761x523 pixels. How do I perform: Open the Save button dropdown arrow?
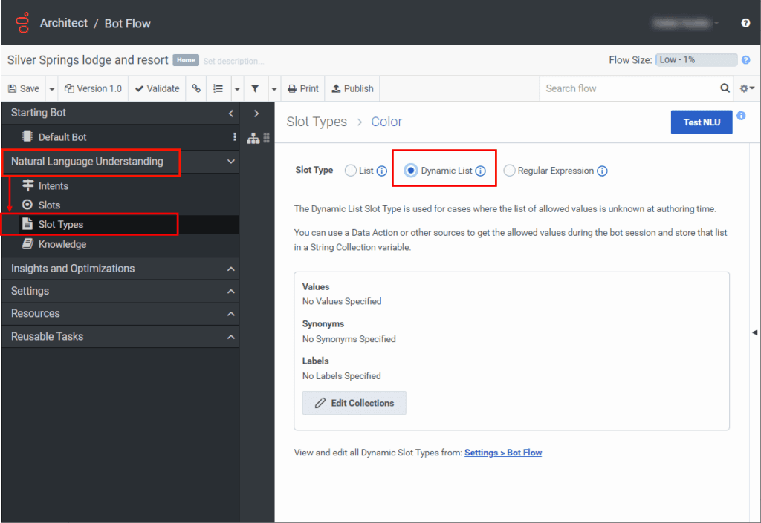pyautogui.click(x=50, y=88)
